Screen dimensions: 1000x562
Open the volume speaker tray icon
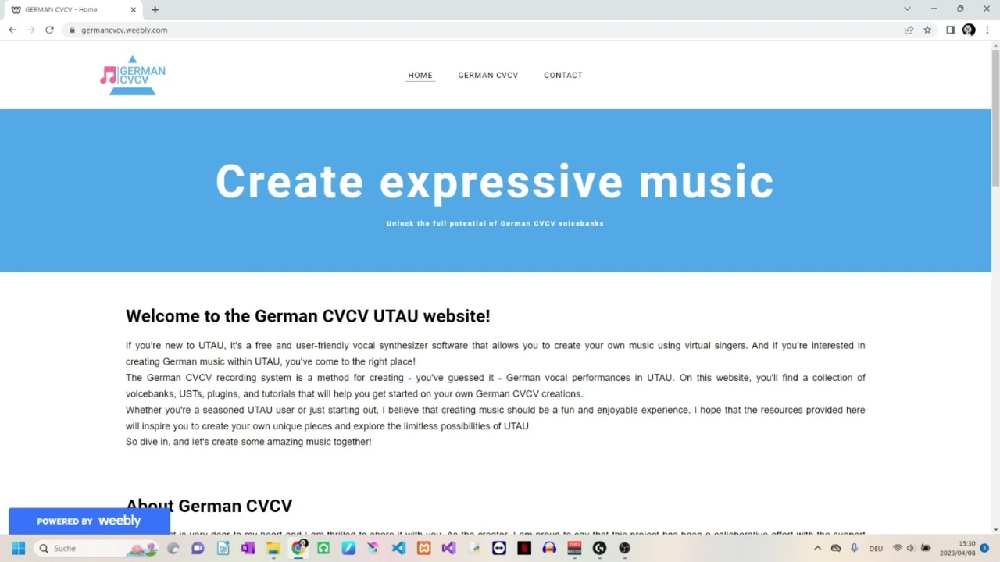click(911, 548)
